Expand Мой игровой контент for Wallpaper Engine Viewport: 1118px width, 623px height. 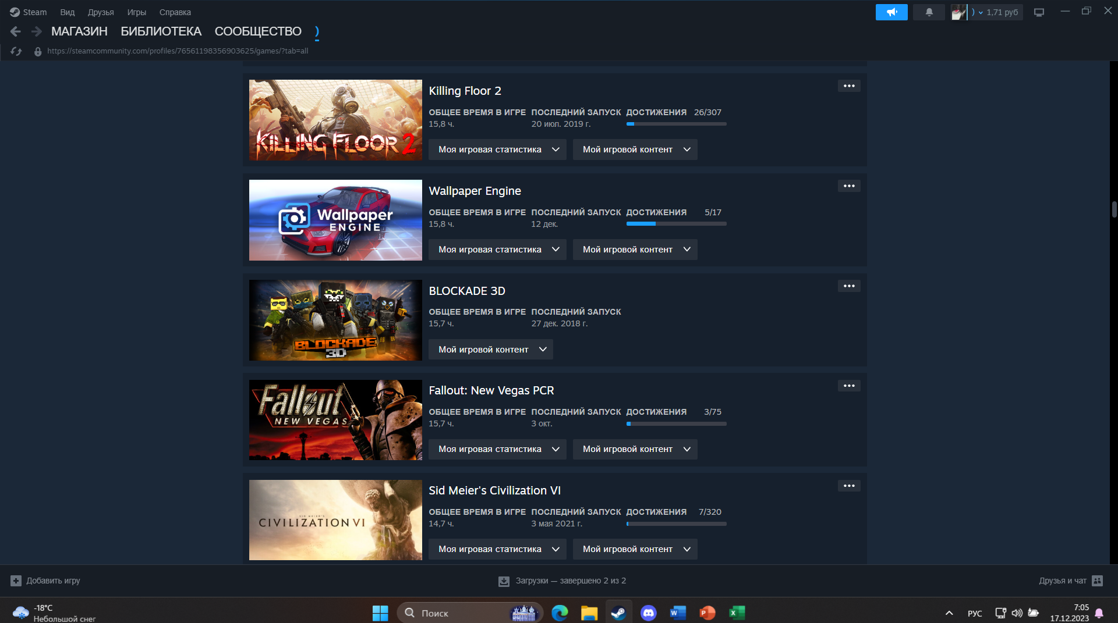635,250
